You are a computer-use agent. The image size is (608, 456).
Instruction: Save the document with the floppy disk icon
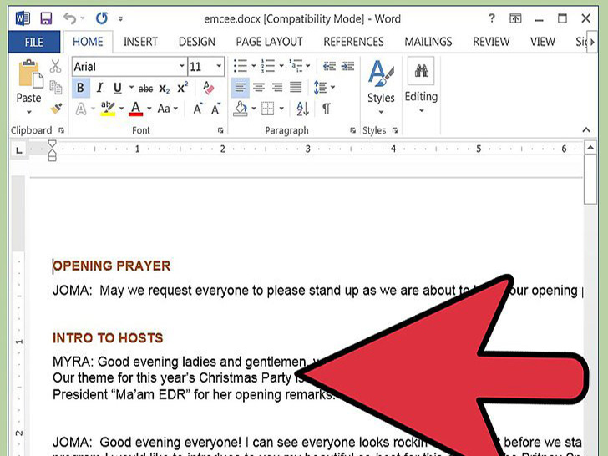tap(46, 18)
